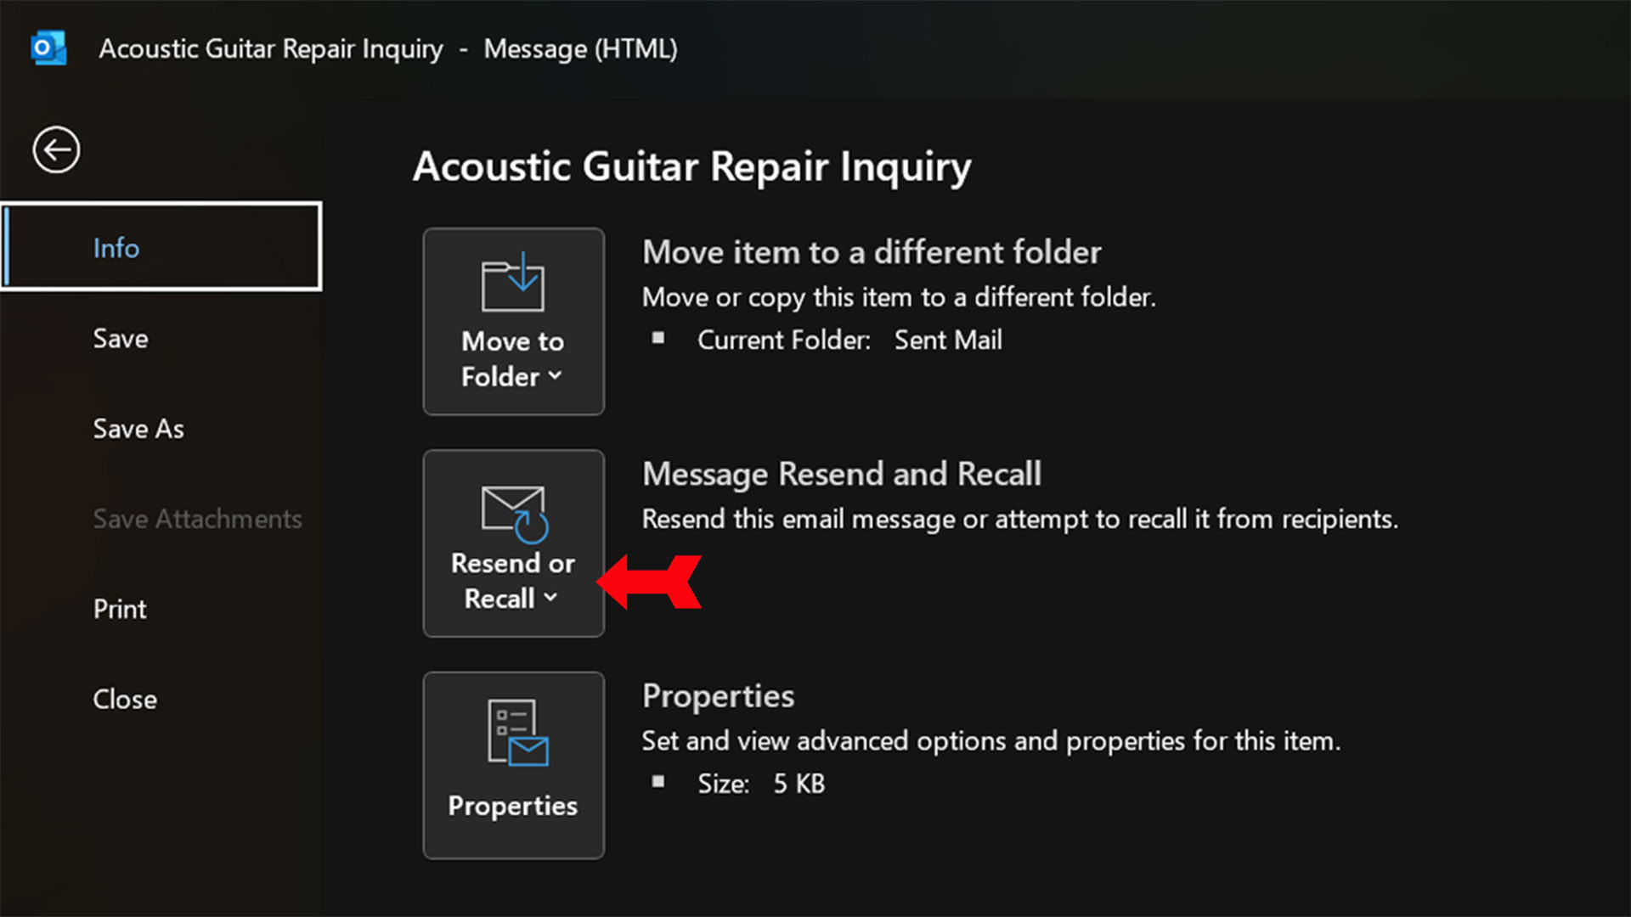Expand the Resend or Recall dropdown chevron
The width and height of the screenshot is (1631, 917).
[550, 598]
